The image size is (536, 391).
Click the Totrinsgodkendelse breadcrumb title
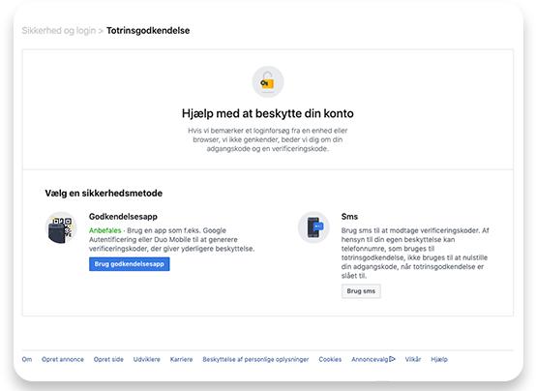[x=148, y=31]
